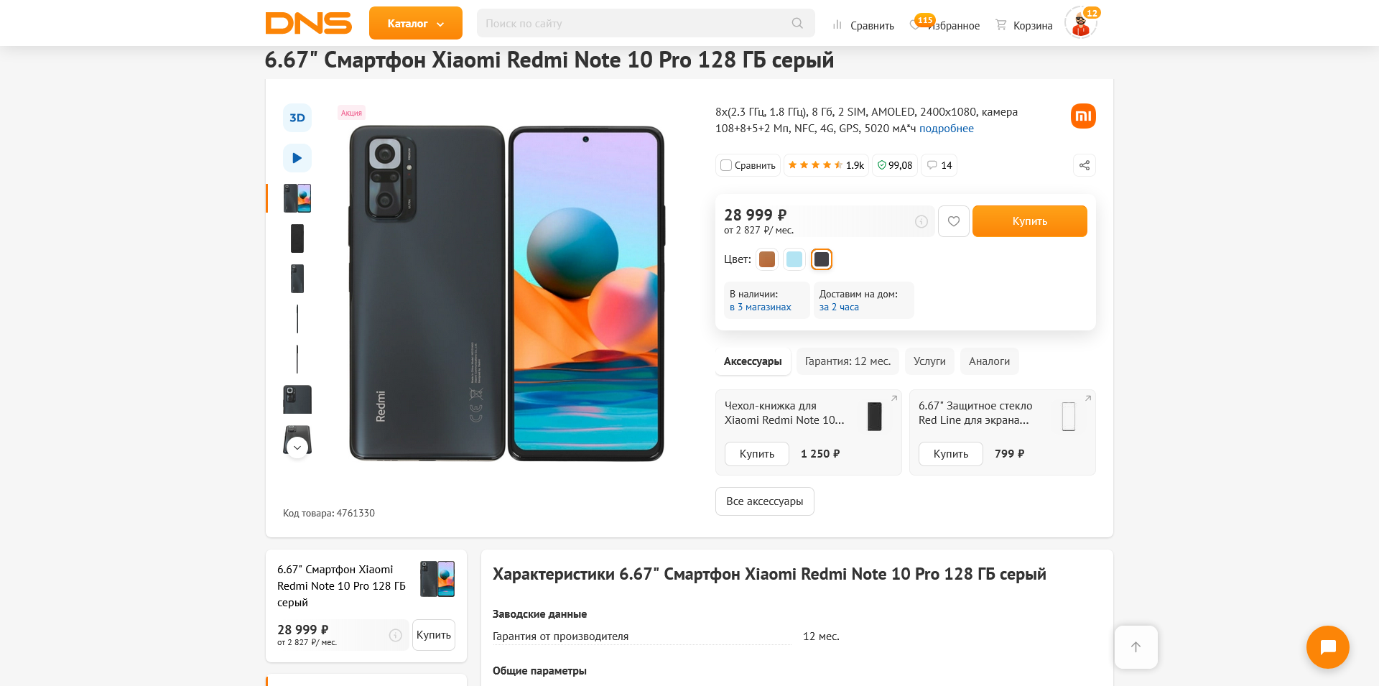Select the light blue color swatch
1379x686 pixels.
click(x=794, y=259)
